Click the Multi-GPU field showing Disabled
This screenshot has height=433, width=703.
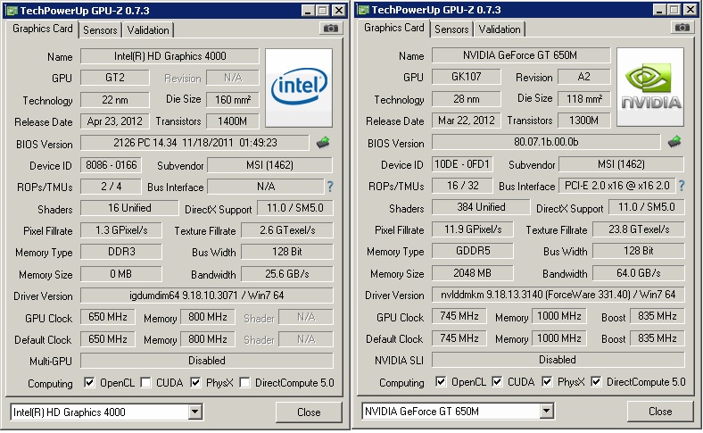(x=207, y=361)
